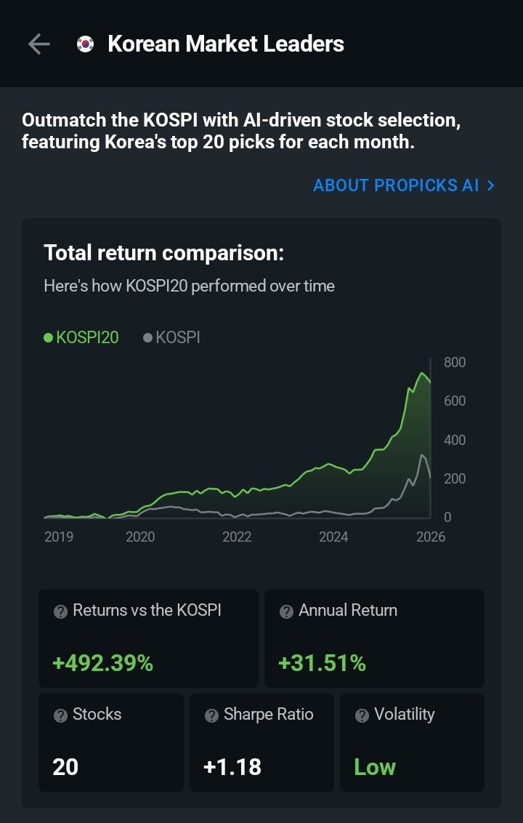Click the South Korea flag icon
The width and height of the screenshot is (523, 823).
click(x=85, y=44)
